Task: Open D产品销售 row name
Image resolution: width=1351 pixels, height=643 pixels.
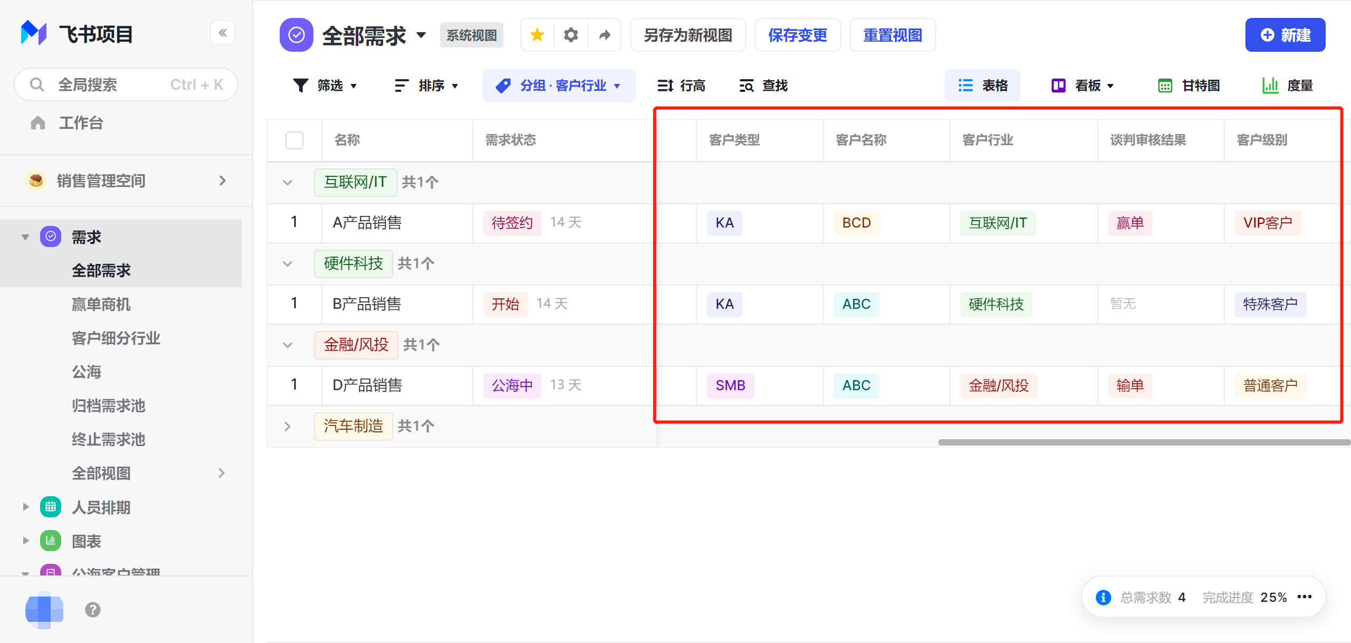Action: [367, 385]
